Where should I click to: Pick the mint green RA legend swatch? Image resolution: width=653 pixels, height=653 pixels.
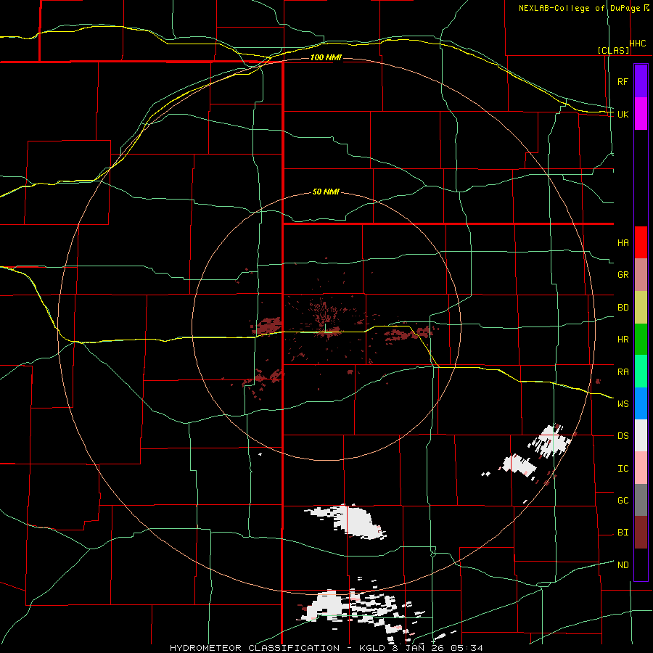pyautogui.click(x=641, y=371)
